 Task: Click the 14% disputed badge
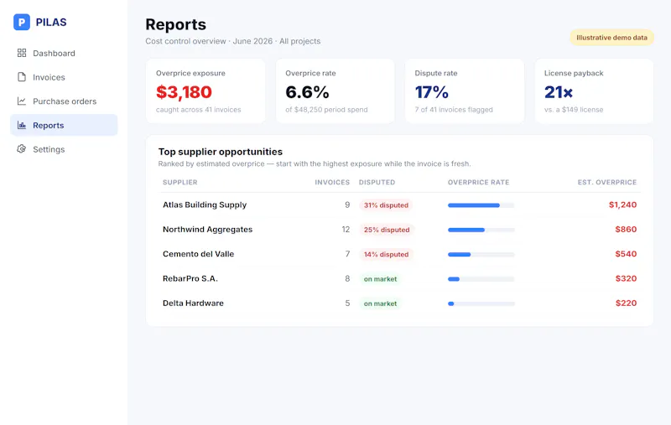386,254
